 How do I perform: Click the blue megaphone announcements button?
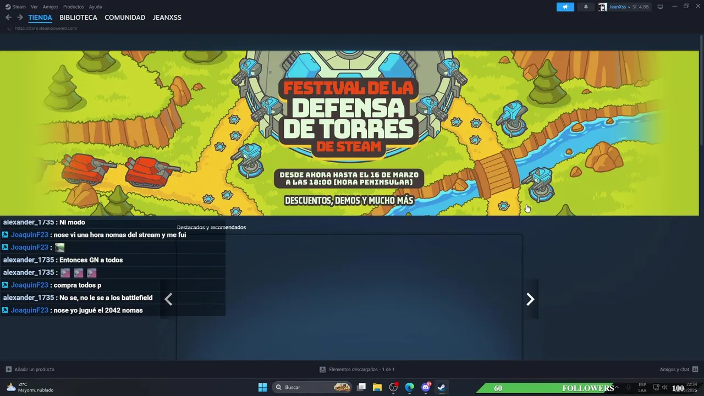point(565,7)
